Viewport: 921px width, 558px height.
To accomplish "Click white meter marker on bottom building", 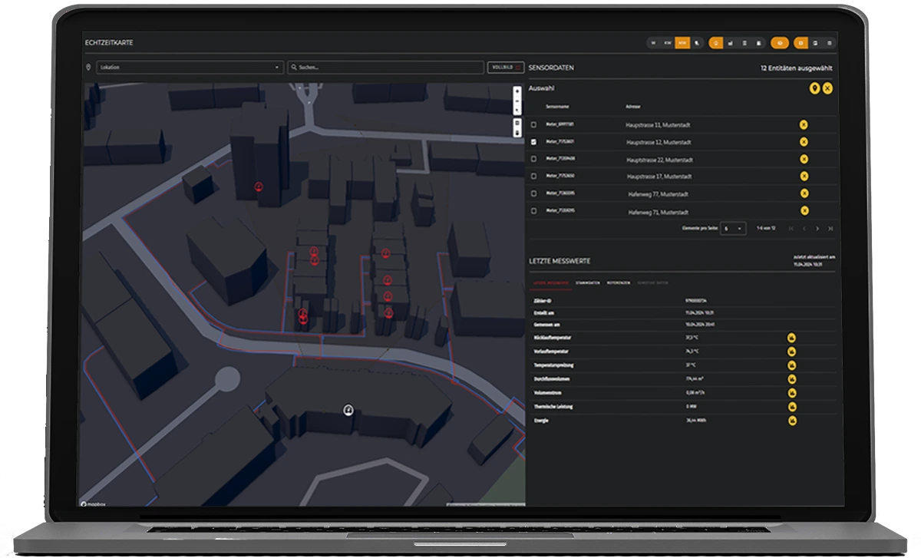I will coord(348,410).
